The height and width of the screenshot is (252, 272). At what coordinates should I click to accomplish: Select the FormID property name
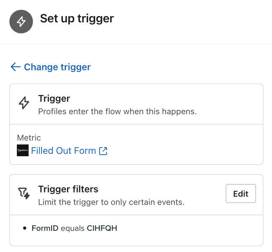45,228
